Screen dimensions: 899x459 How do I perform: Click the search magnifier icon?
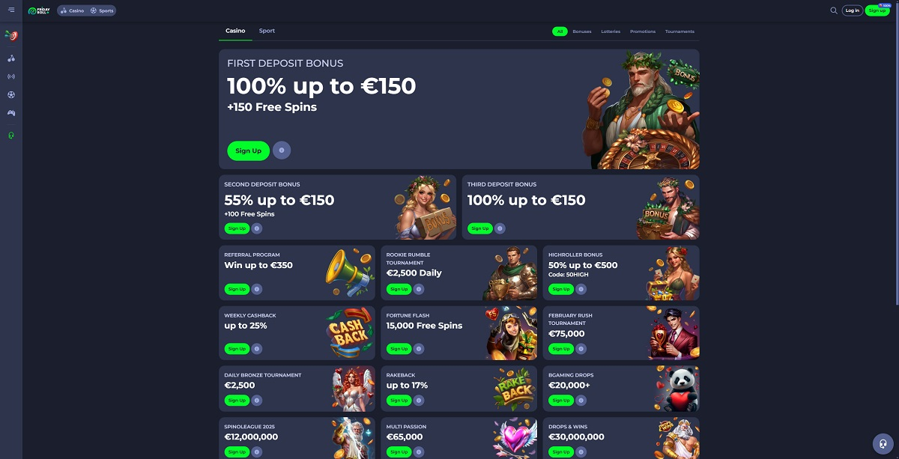[834, 10]
